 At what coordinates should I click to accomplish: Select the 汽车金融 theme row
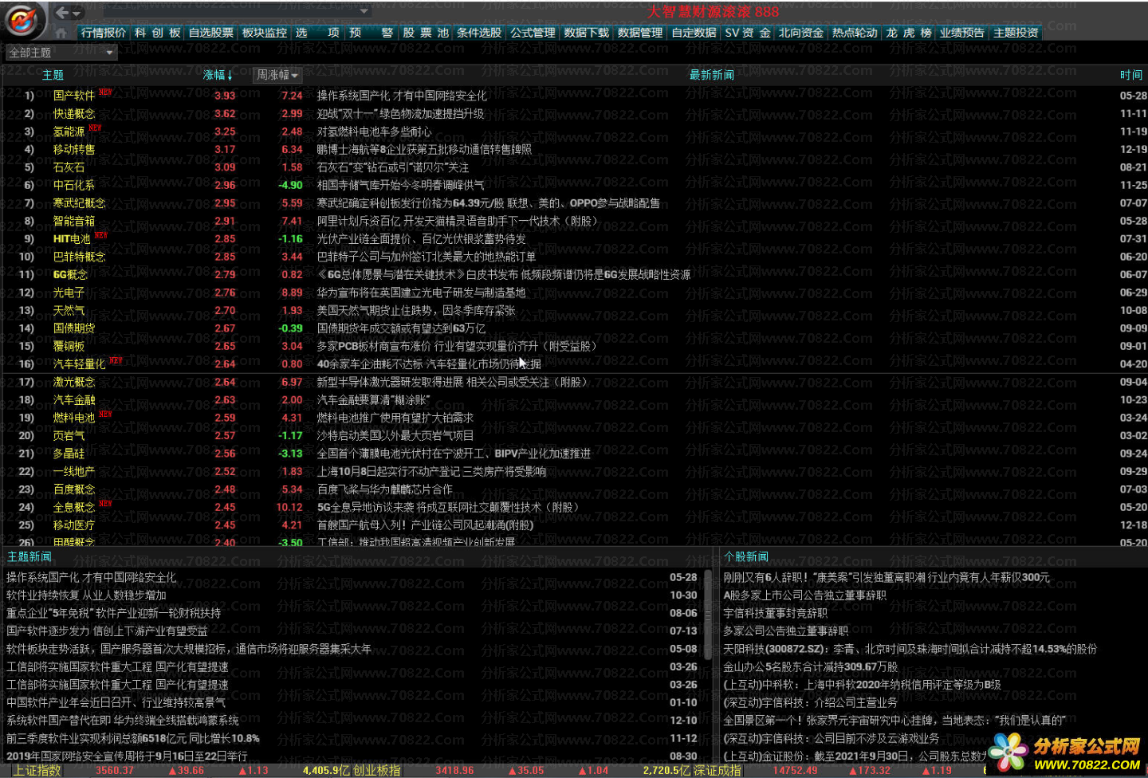click(574, 400)
